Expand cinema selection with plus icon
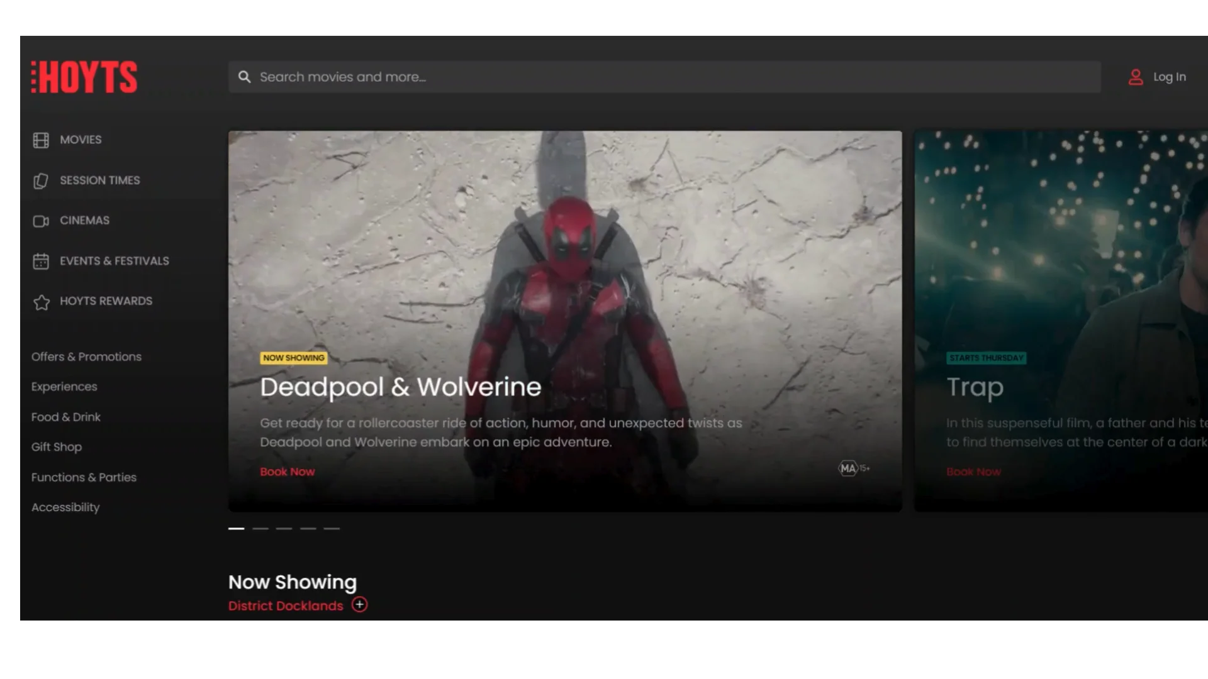Viewport: 1208px width, 679px height. (359, 605)
